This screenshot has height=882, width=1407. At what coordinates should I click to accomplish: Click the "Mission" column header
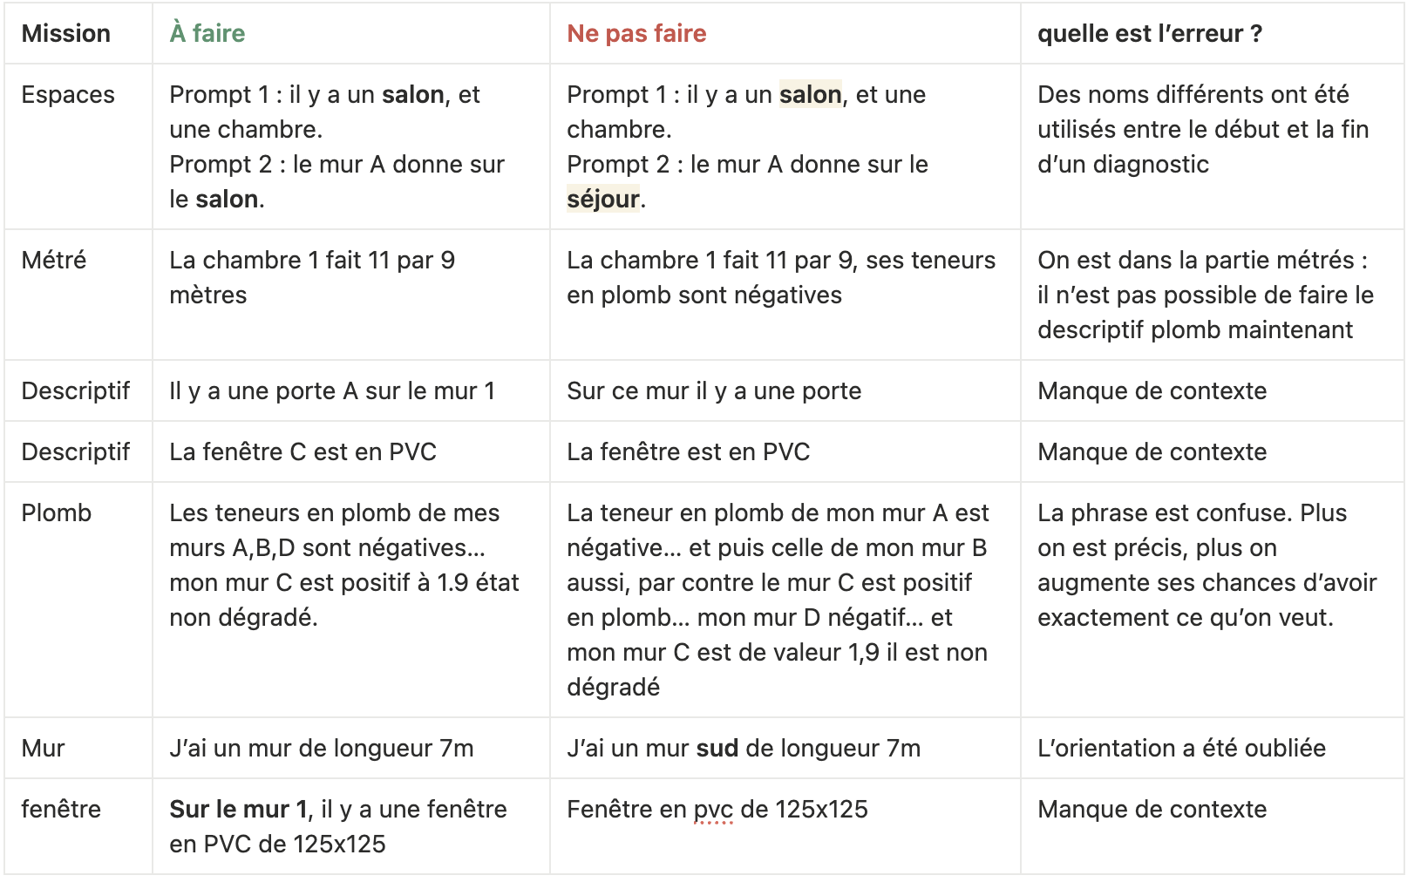[x=66, y=34]
